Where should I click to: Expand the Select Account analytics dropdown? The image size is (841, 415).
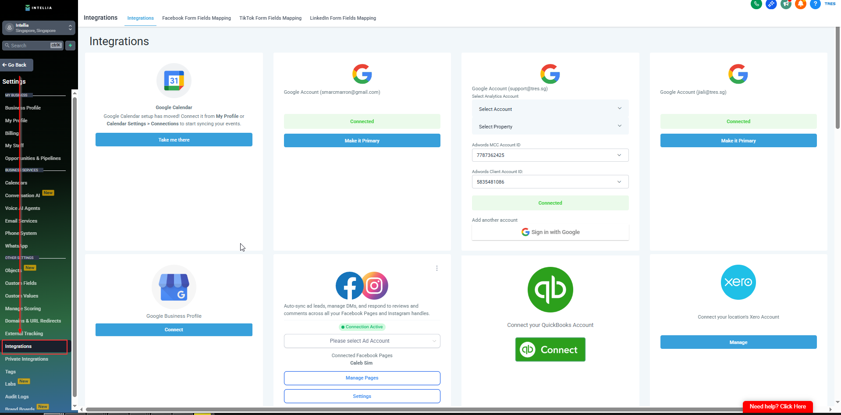point(550,109)
